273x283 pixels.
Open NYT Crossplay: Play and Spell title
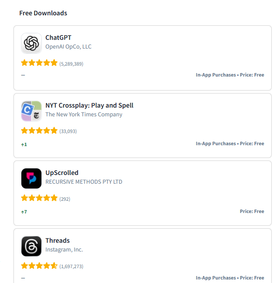(89, 105)
